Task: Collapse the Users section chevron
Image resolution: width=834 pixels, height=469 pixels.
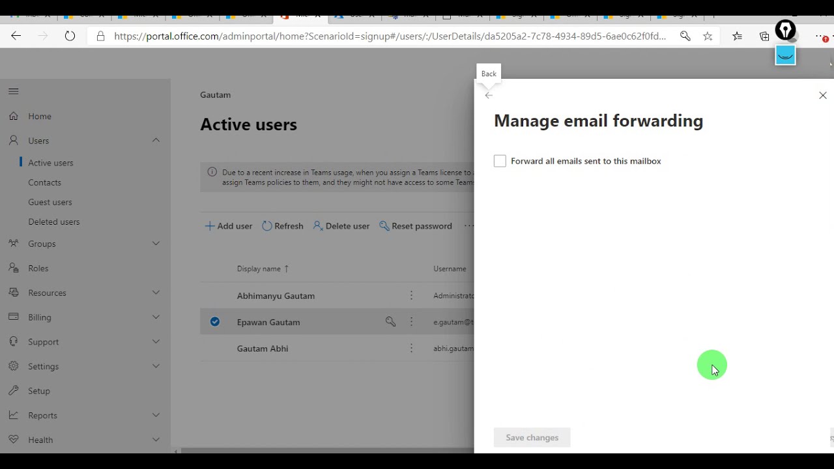Action: pos(156,140)
